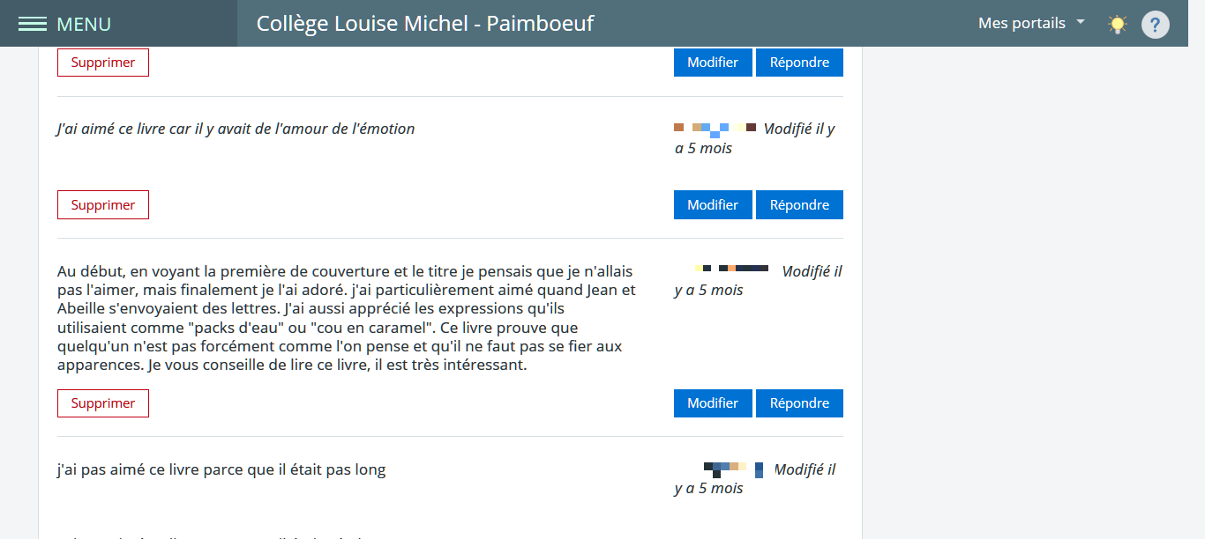Modify the "amour de l'émotion" comment

(x=712, y=205)
